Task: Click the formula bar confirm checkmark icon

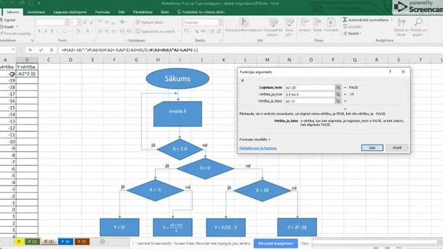Action: tap(41, 50)
